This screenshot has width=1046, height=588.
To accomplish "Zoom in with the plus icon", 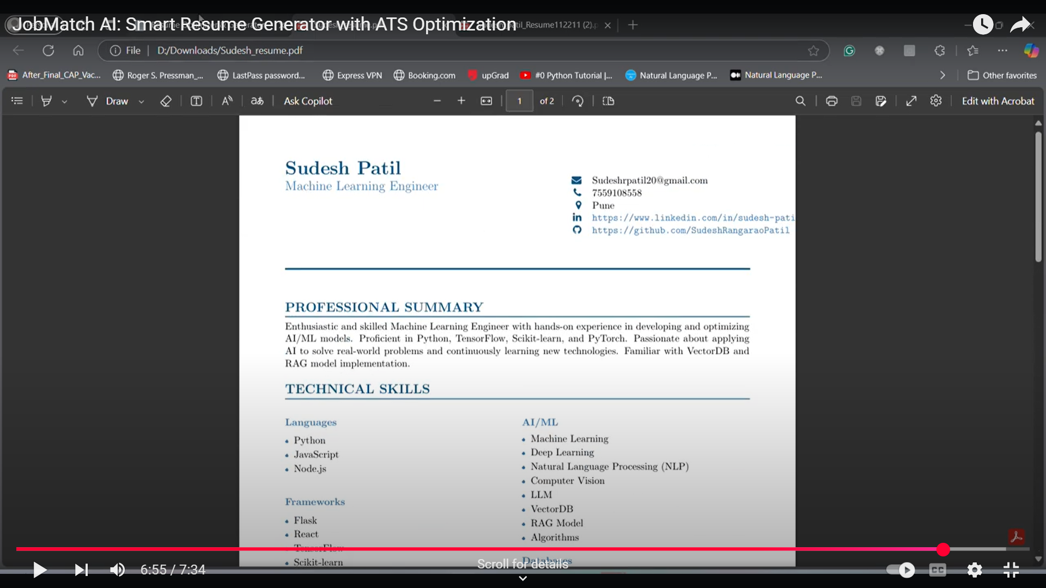I will [461, 101].
